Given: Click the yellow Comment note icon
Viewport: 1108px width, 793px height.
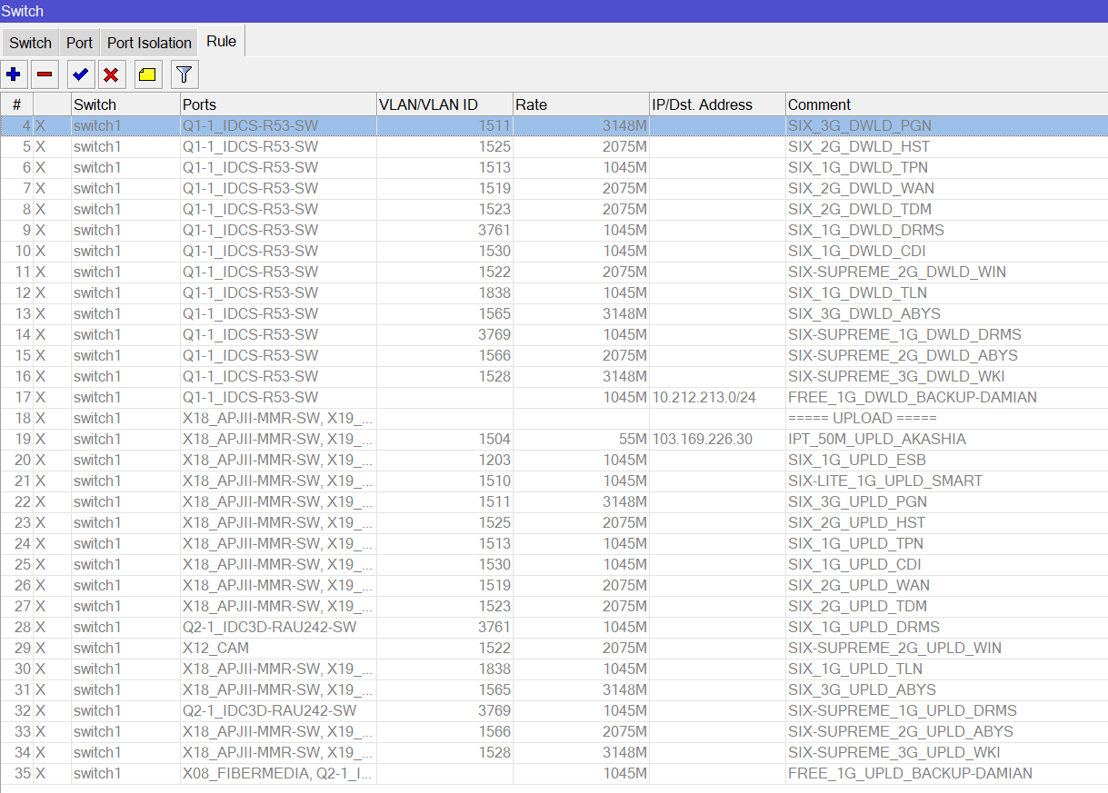Looking at the screenshot, I should (x=148, y=74).
